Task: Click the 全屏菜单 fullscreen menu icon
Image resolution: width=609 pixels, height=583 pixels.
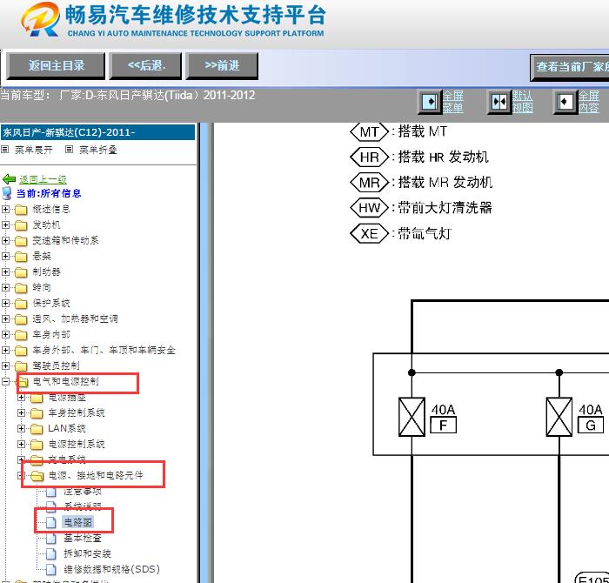Action: (x=430, y=102)
